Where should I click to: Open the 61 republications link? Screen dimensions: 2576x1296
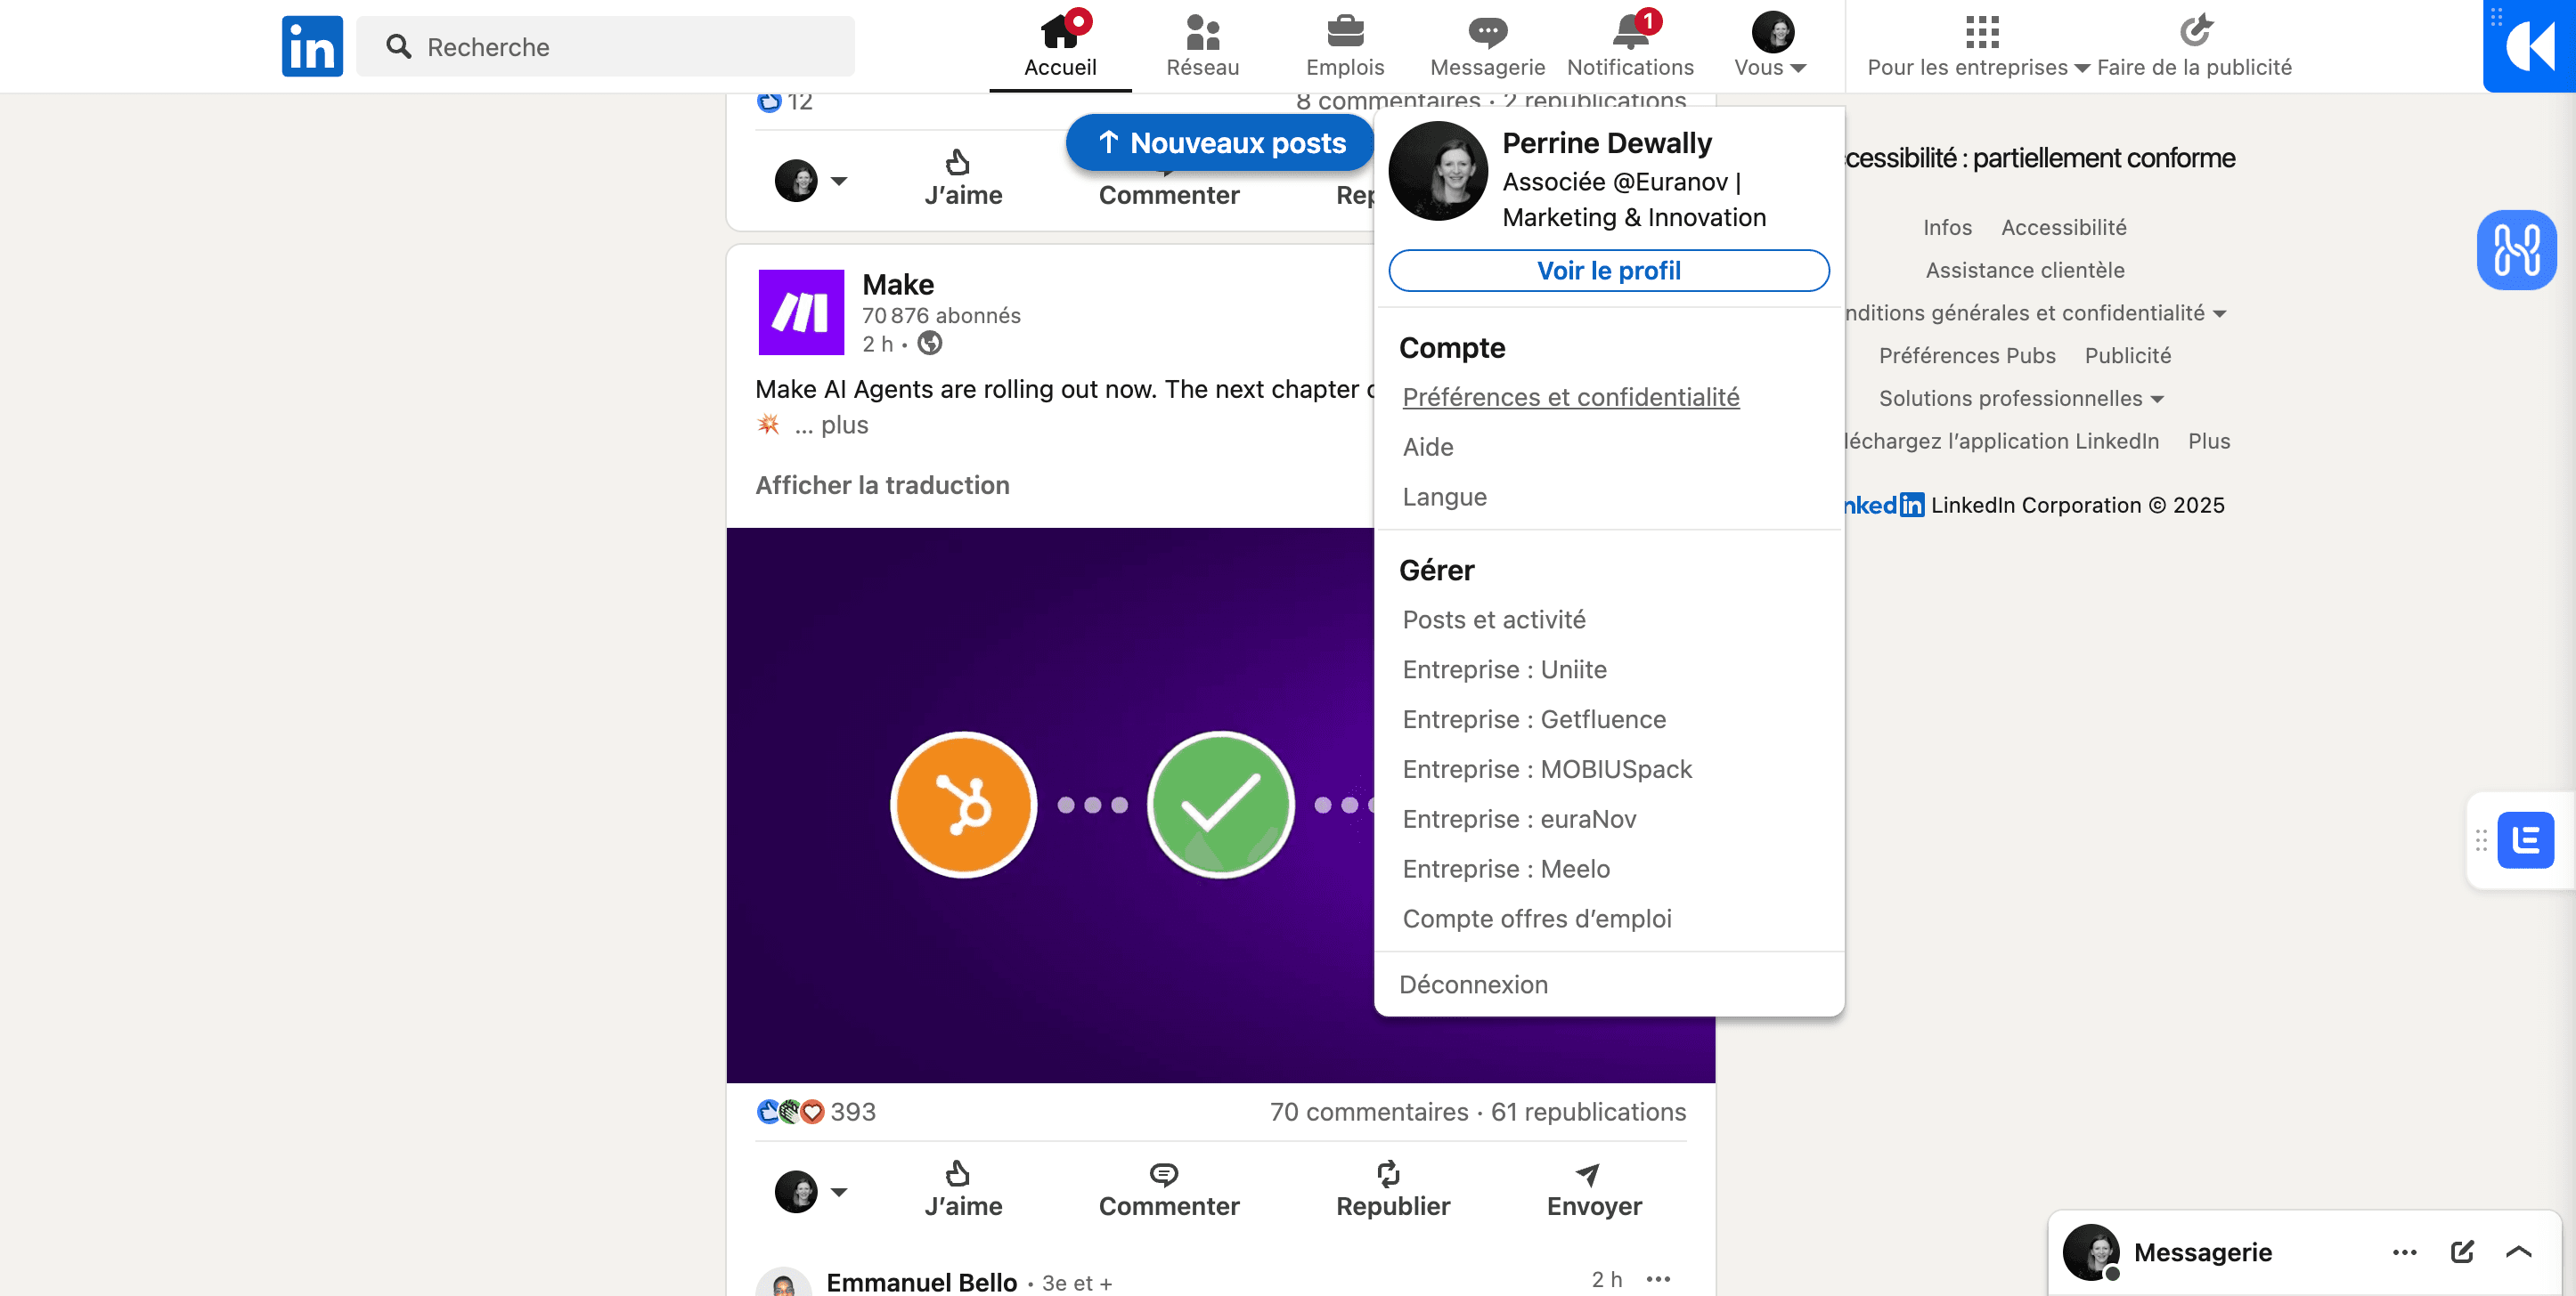[x=1588, y=1111]
